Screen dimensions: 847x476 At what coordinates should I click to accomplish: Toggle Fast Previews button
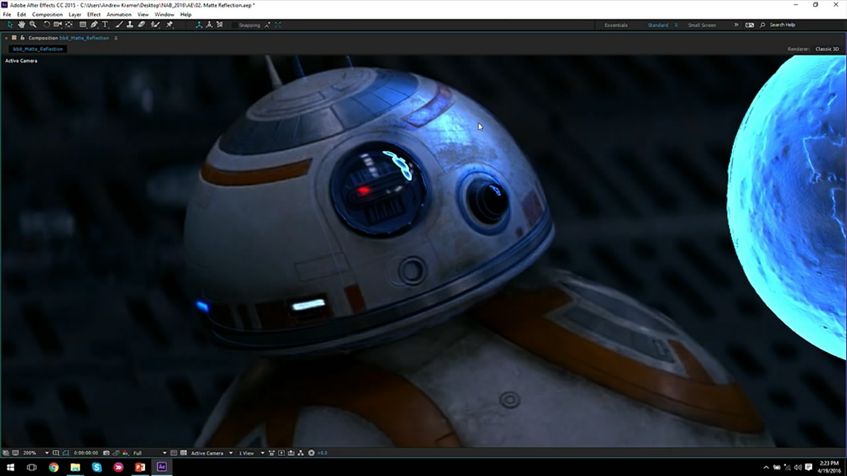tap(281, 453)
